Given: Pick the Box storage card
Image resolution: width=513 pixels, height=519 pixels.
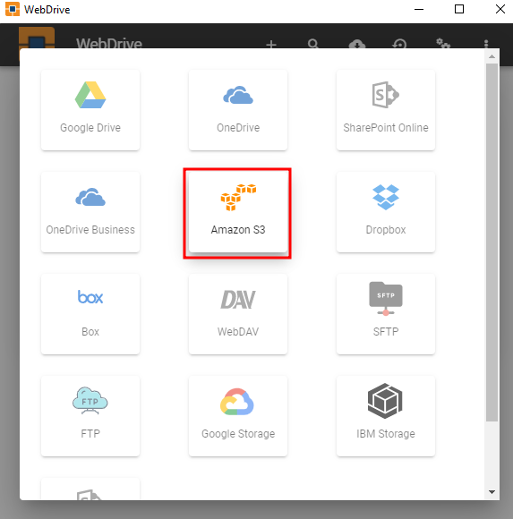Looking at the screenshot, I should [90, 314].
